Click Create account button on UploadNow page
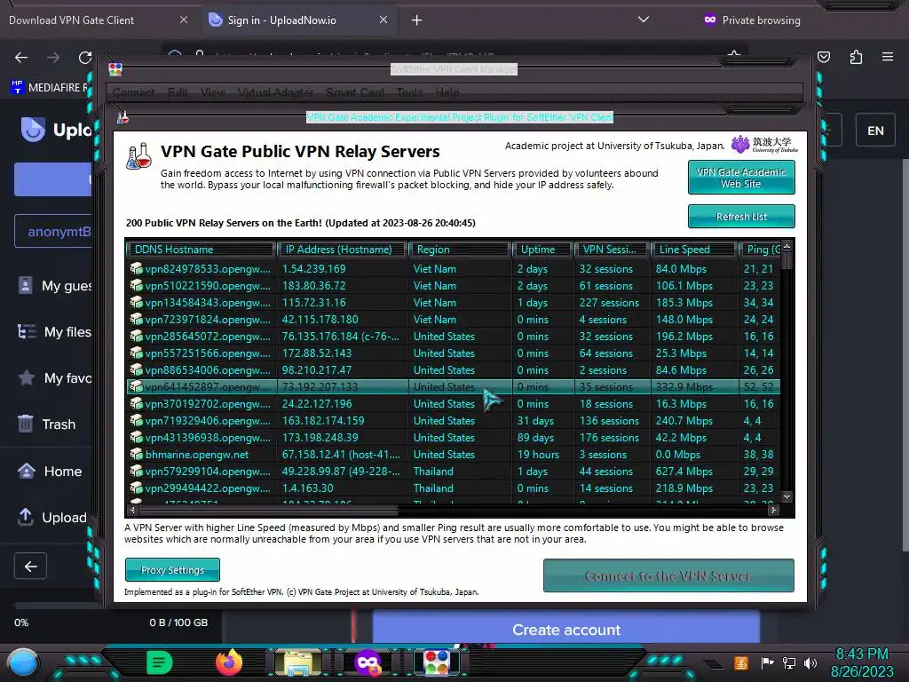The width and height of the screenshot is (909, 682). click(565, 630)
